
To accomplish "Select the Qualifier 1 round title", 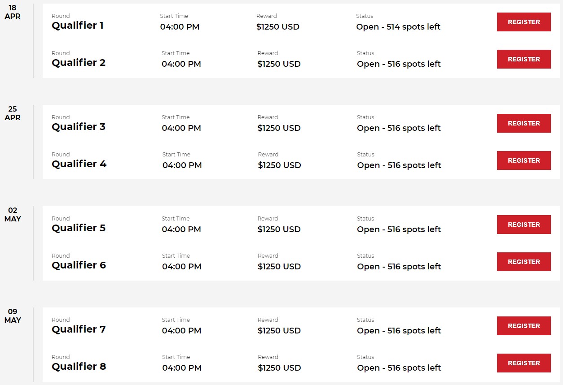I will pyautogui.click(x=78, y=26).
